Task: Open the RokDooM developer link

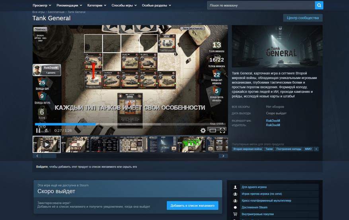Action: (273, 121)
